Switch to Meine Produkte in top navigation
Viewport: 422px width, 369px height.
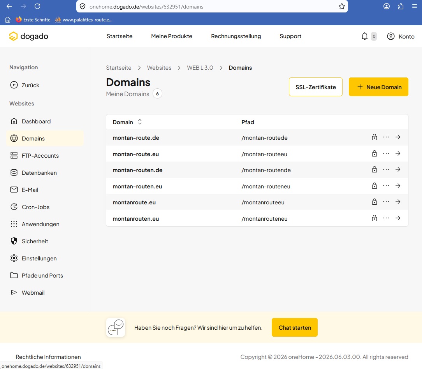tap(172, 36)
